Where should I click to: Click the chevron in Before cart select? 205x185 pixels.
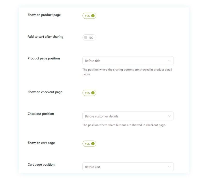pyautogui.click(x=169, y=167)
